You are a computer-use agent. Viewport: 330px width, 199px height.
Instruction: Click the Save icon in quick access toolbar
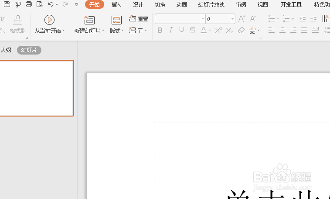click(7, 4)
